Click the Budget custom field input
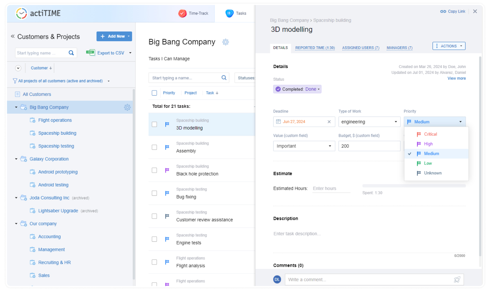This screenshot has width=490, height=291. click(x=369, y=146)
